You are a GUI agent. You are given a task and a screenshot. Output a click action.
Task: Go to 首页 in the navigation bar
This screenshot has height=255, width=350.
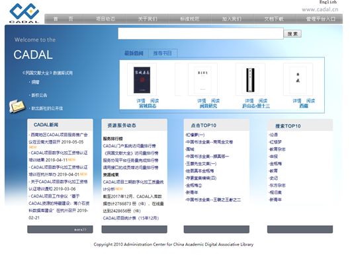64,19
